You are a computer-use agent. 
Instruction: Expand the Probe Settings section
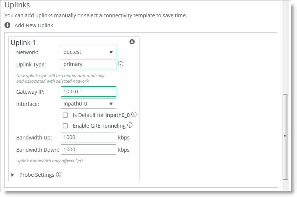tap(13, 175)
